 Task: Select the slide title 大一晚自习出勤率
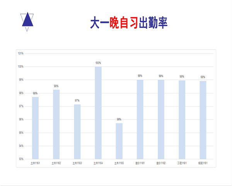(x=129, y=22)
